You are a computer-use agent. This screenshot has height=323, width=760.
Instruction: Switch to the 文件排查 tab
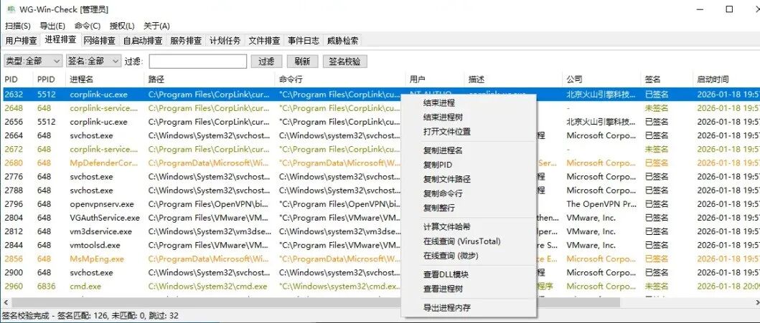[264, 41]
